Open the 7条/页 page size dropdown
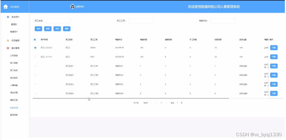Viewport: 286px width, 140px height. pyautogui.click(x=147, y=103)
